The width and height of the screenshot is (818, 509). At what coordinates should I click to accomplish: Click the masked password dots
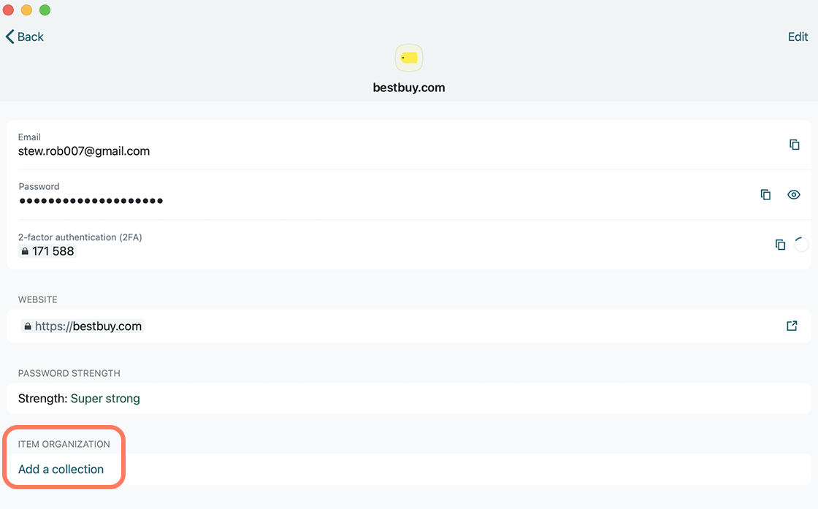coord(91,201)
